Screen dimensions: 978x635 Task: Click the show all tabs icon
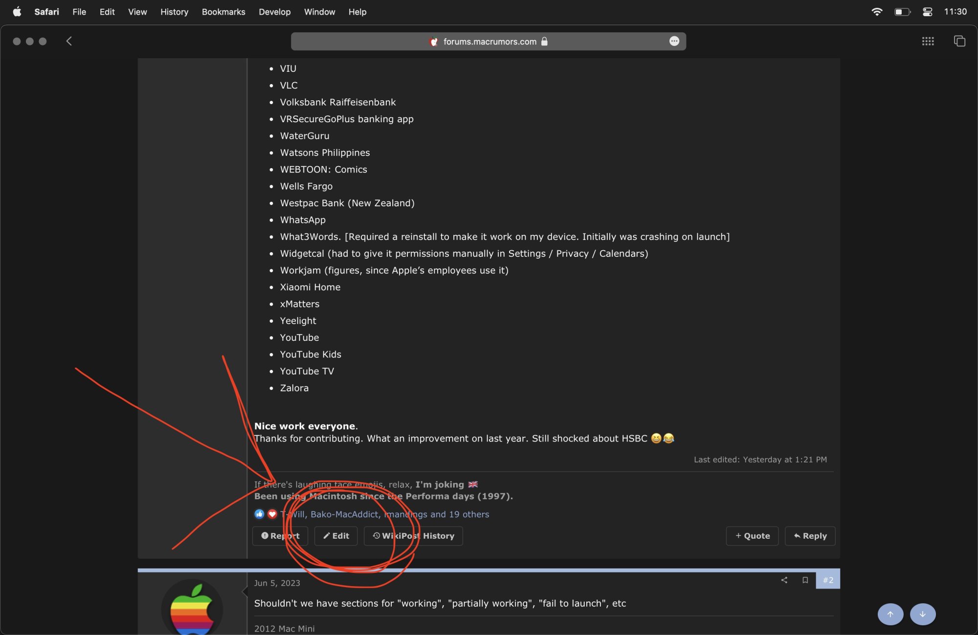959,41
